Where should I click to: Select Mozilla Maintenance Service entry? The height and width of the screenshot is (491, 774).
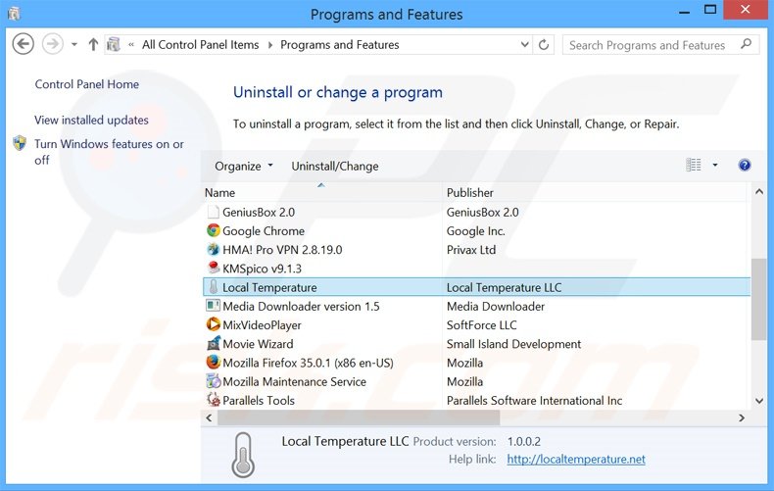pyautogui.click(x=295, y=381)
